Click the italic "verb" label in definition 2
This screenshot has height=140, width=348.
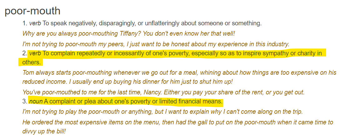click(35, 54)
